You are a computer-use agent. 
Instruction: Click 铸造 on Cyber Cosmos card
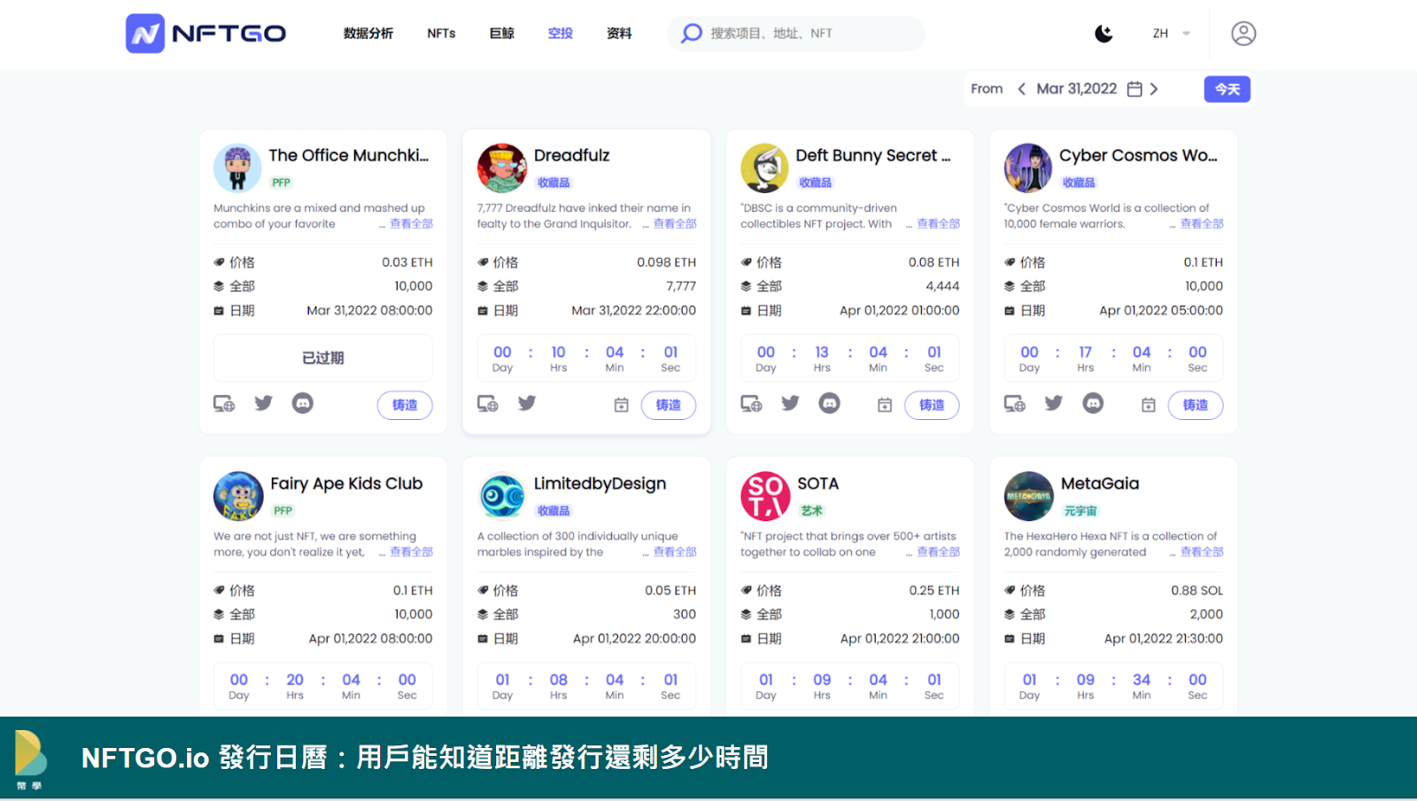1196,405
